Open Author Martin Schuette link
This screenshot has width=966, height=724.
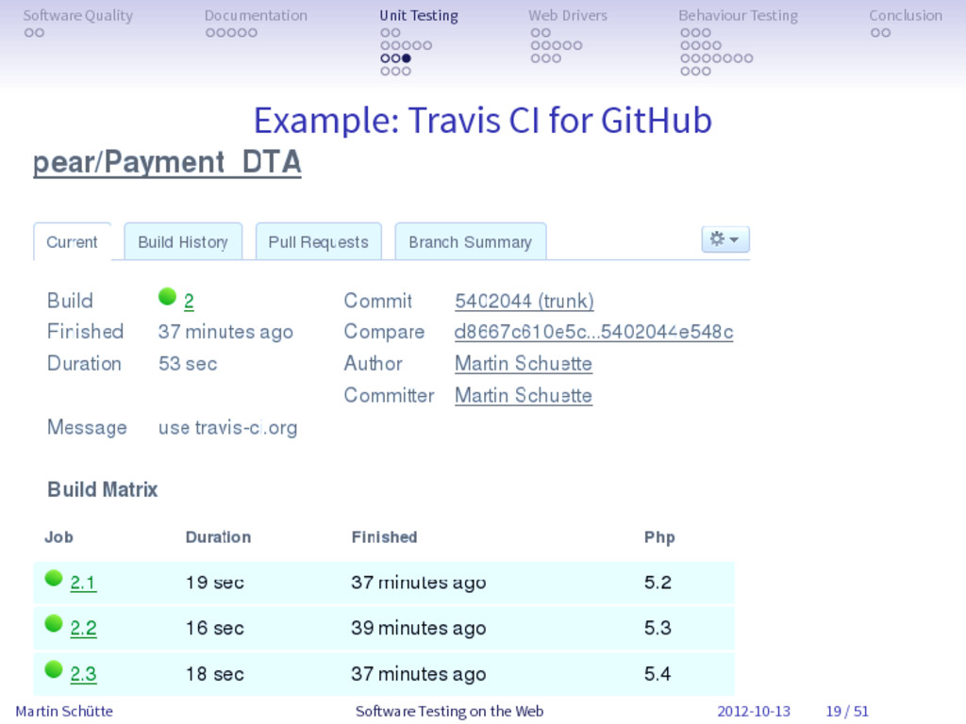coord(523,363)
